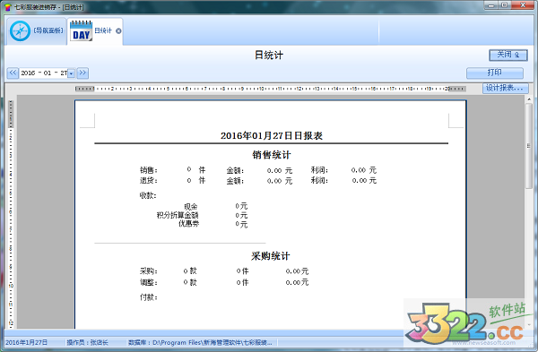Click the vertical scrollbar thumb in report preview
Viewport: 538px width, 352px height.
tap(529, 146)
